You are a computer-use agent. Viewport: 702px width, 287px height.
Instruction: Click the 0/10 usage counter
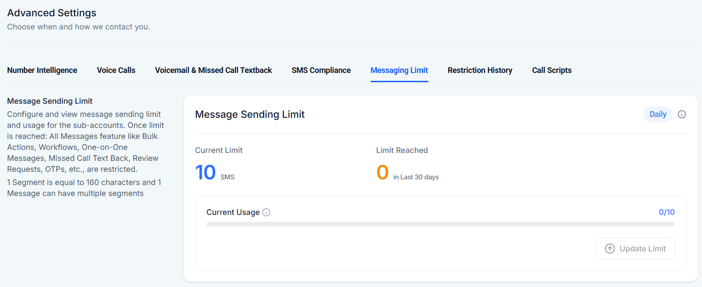click(x=666, y=212)
